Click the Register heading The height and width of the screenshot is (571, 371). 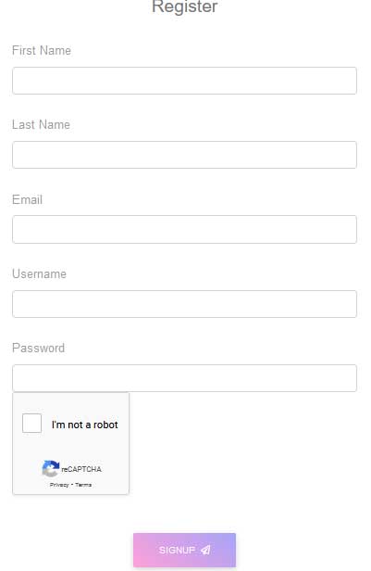pos(185,6)
